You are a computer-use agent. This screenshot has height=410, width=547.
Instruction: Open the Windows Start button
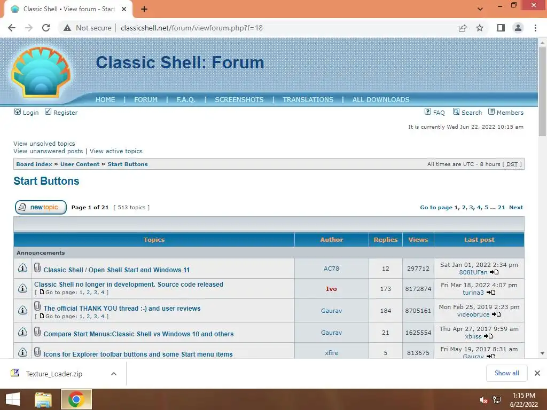[13, 399]
